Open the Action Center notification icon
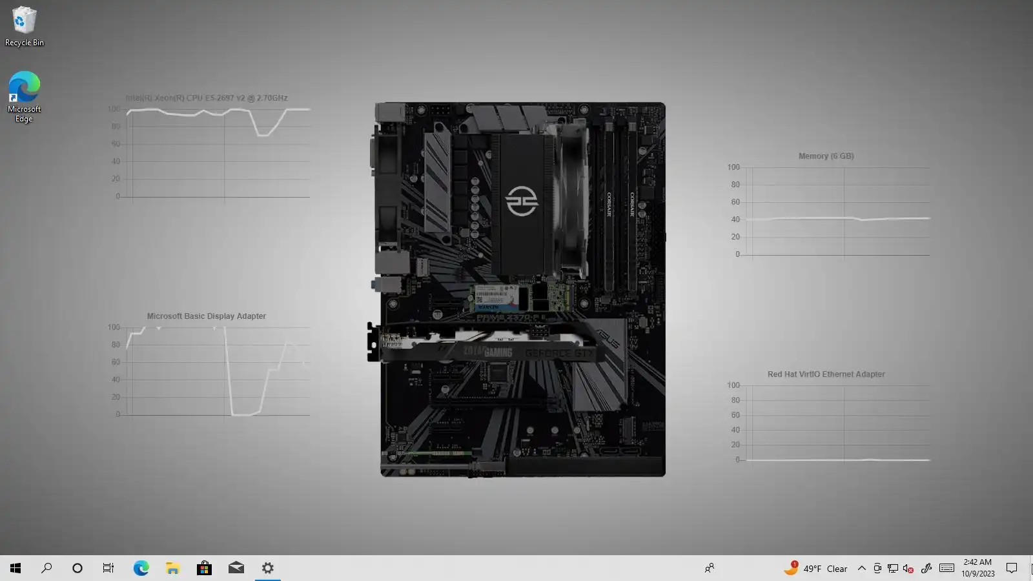 [x=1012, y=568]
